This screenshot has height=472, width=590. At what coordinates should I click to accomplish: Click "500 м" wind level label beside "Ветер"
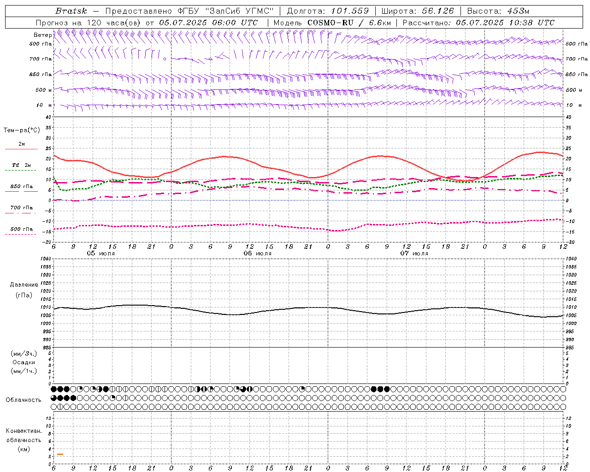[x=44, y=90]
